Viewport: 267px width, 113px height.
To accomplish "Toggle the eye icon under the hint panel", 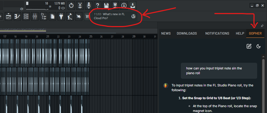I will click(x=22, y=9).
